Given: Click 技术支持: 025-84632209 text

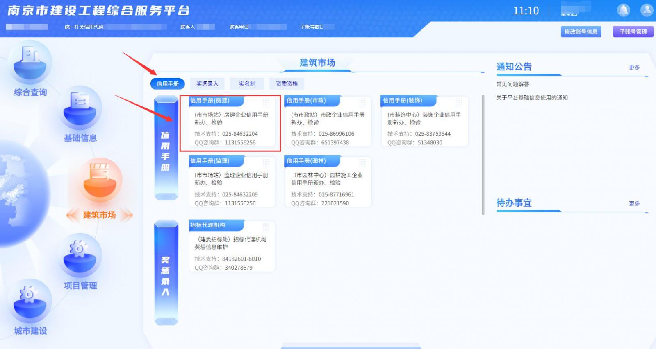Looking at the screenshot, I should (226, 194).
